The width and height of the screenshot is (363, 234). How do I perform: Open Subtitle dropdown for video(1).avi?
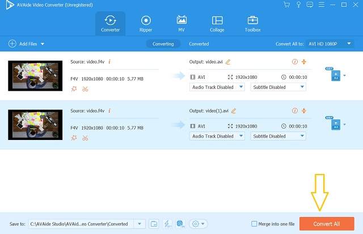tap(278, 136)
